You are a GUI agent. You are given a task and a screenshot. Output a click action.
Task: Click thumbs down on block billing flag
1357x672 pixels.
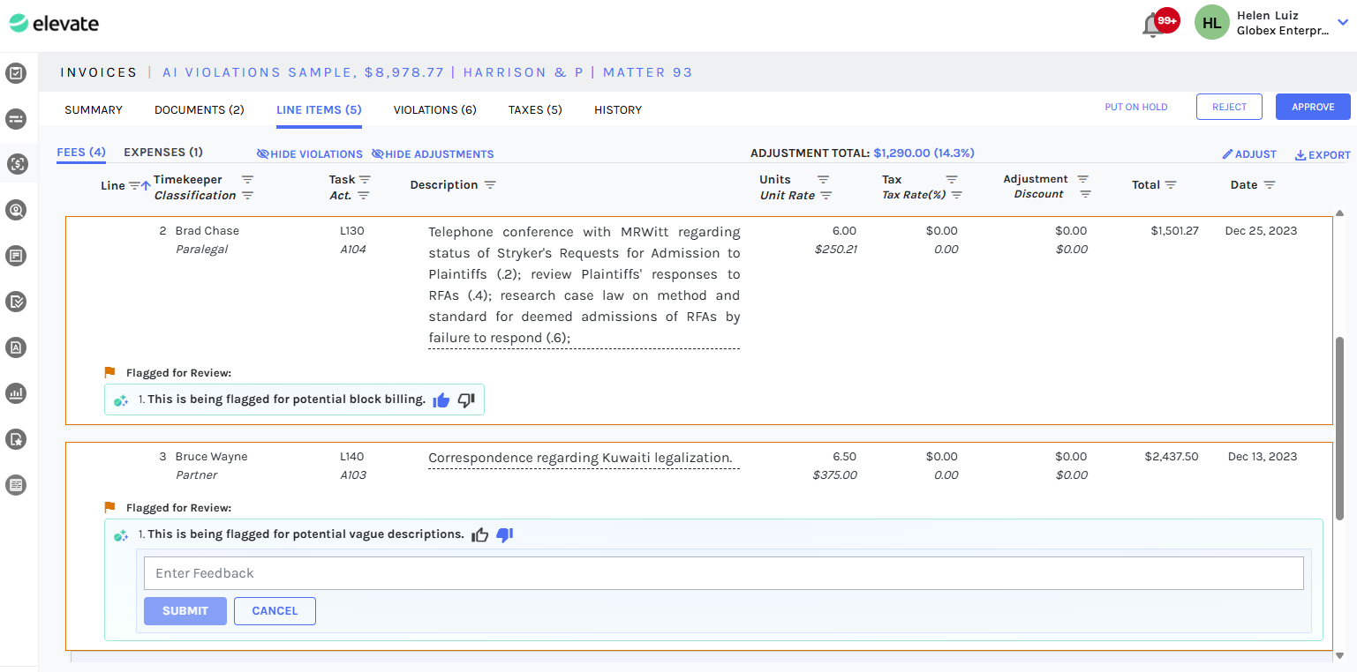click(466, 399)
